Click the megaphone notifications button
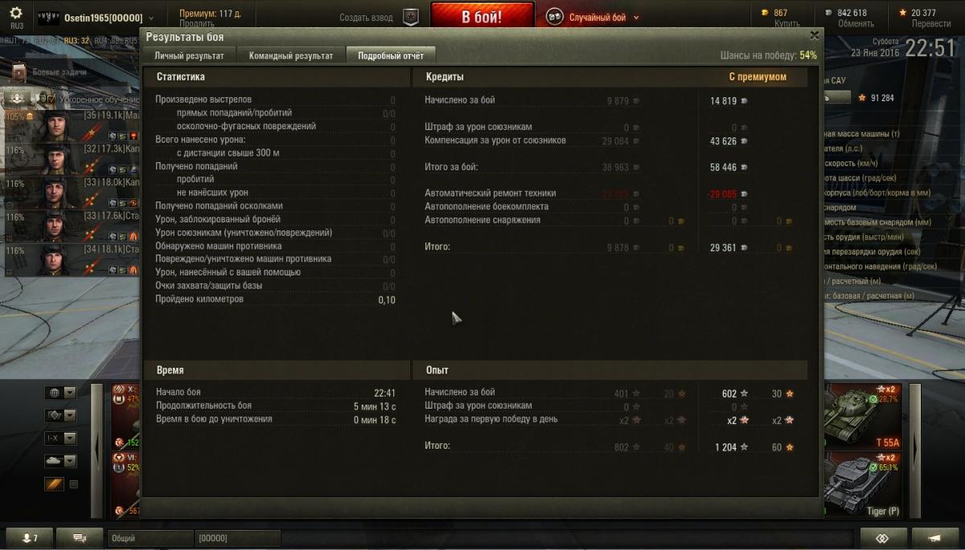The height and width of the screenshot is (550, 965). point(934,538)
